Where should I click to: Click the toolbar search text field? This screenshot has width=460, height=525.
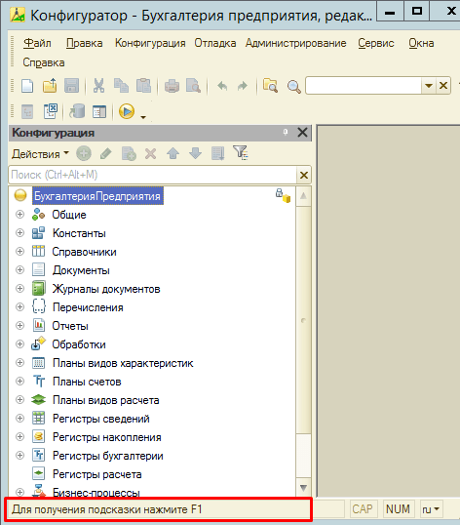364,86
